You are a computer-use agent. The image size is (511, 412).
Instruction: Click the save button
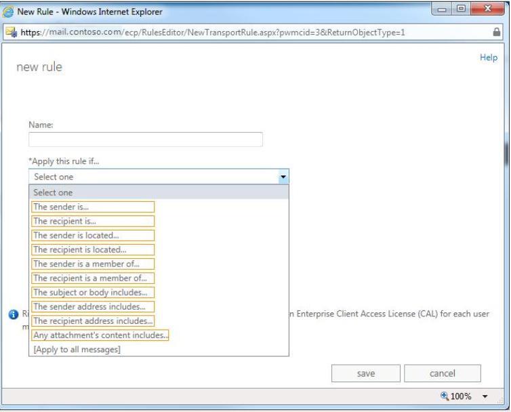pos(366,373)
